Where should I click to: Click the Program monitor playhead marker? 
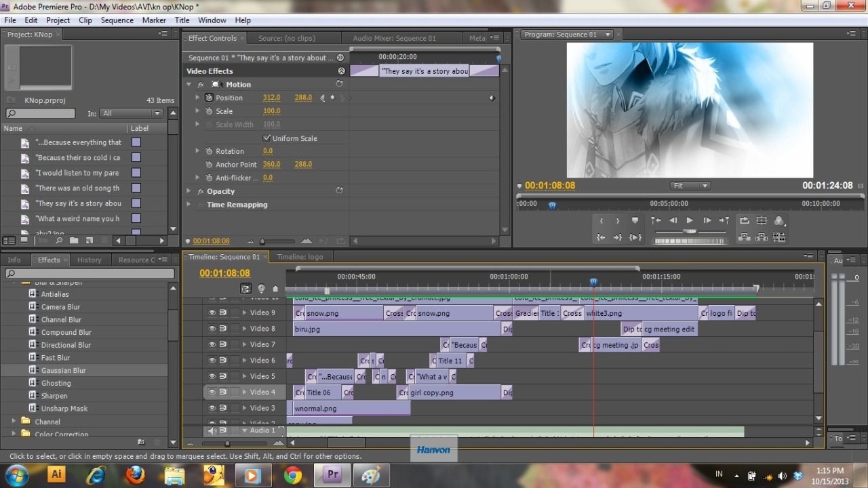(x=552, y=205)
